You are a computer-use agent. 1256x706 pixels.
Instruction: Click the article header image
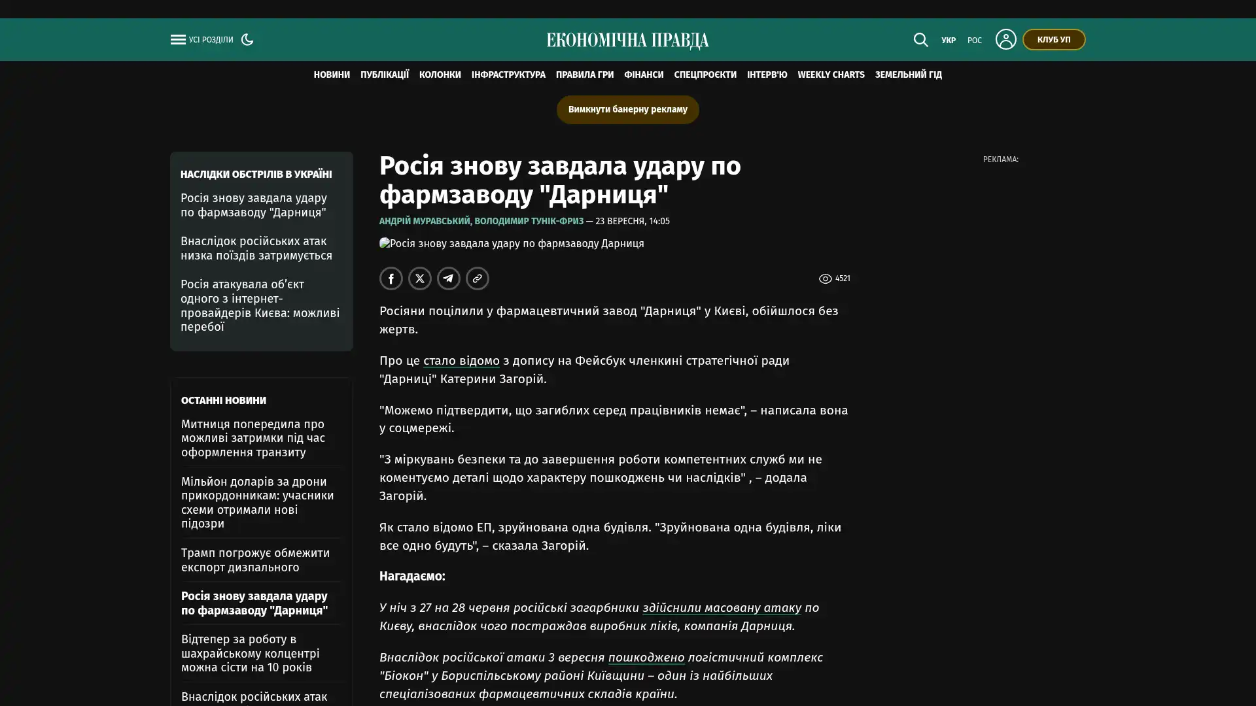[512, 243]
